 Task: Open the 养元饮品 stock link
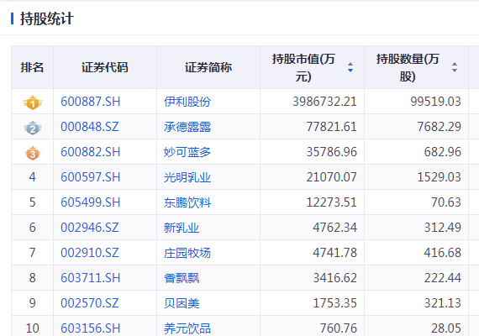[x=187, y=328]
